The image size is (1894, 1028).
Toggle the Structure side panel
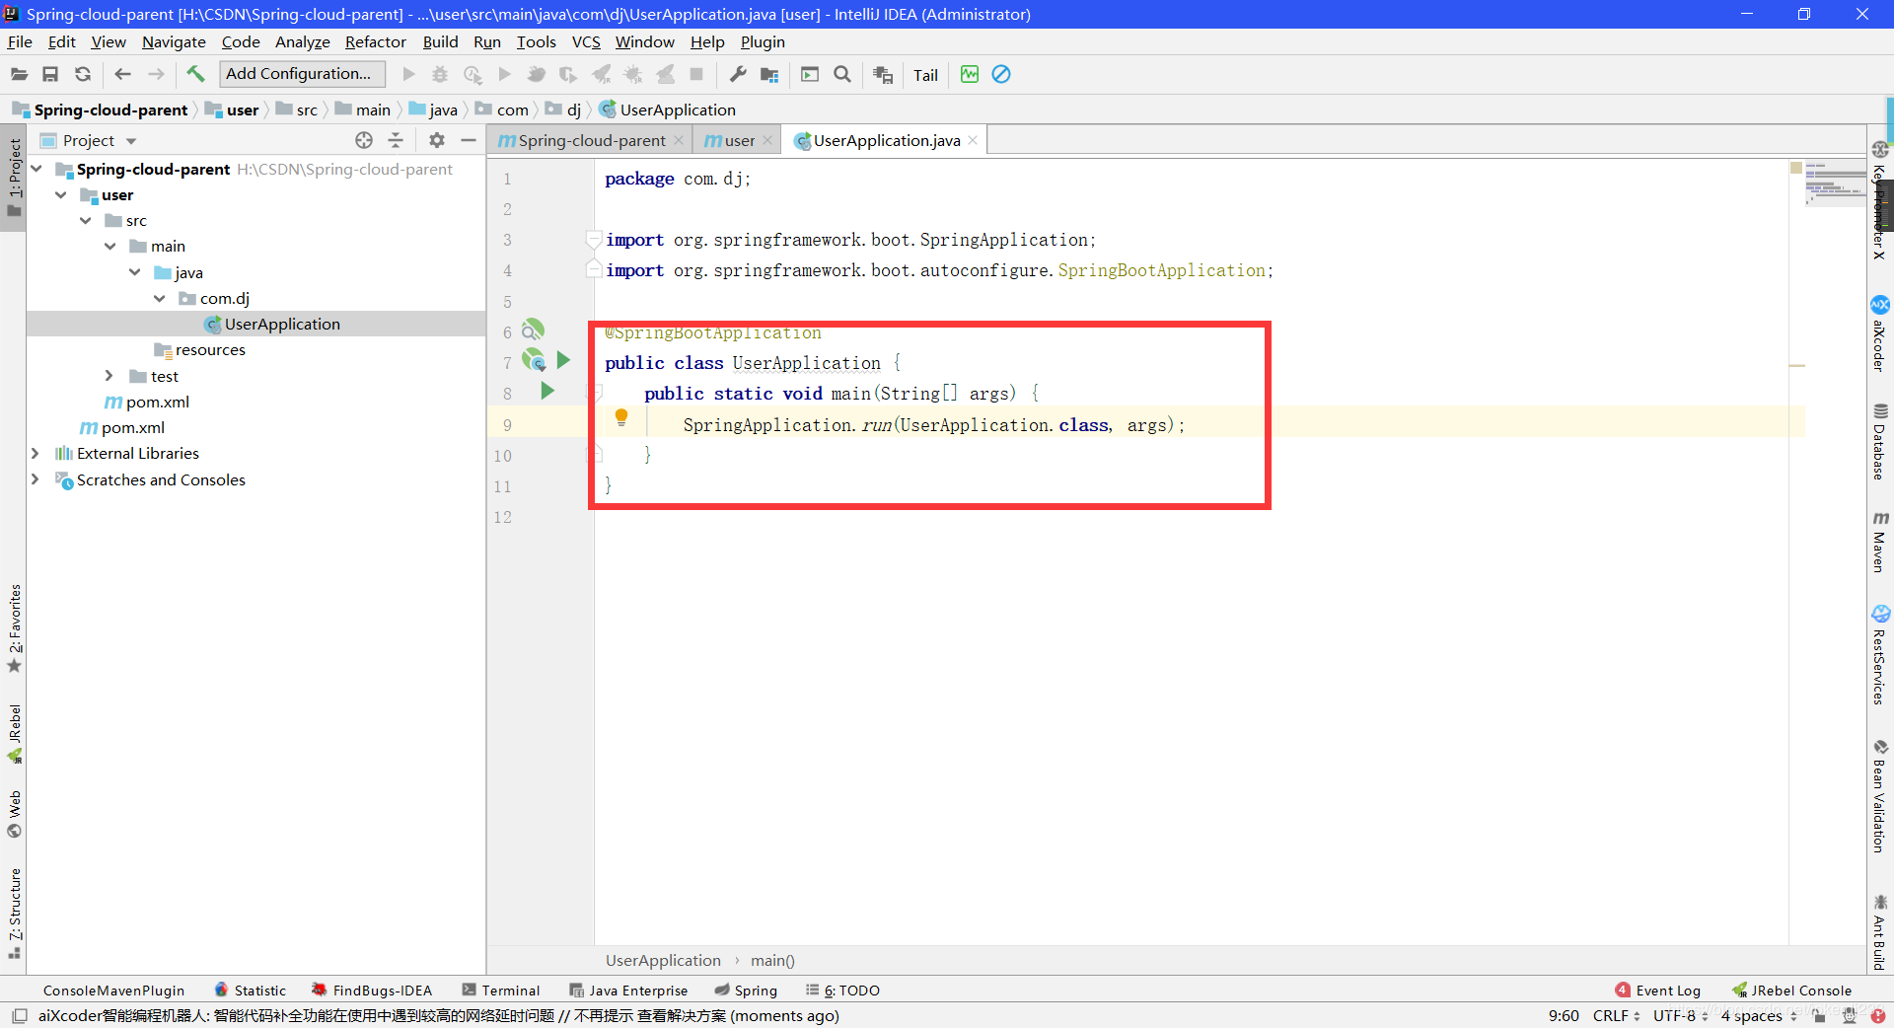coord(14,913)
